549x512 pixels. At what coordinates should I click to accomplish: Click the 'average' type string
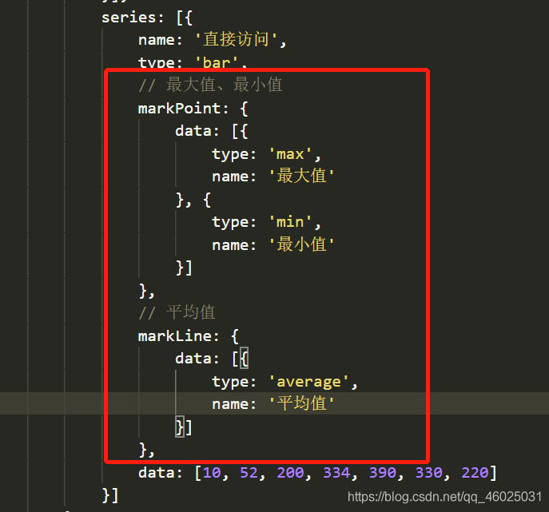[308, 382]
